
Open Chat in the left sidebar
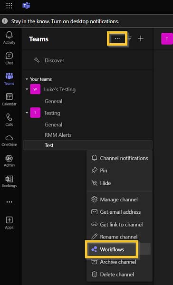(9, 58)
